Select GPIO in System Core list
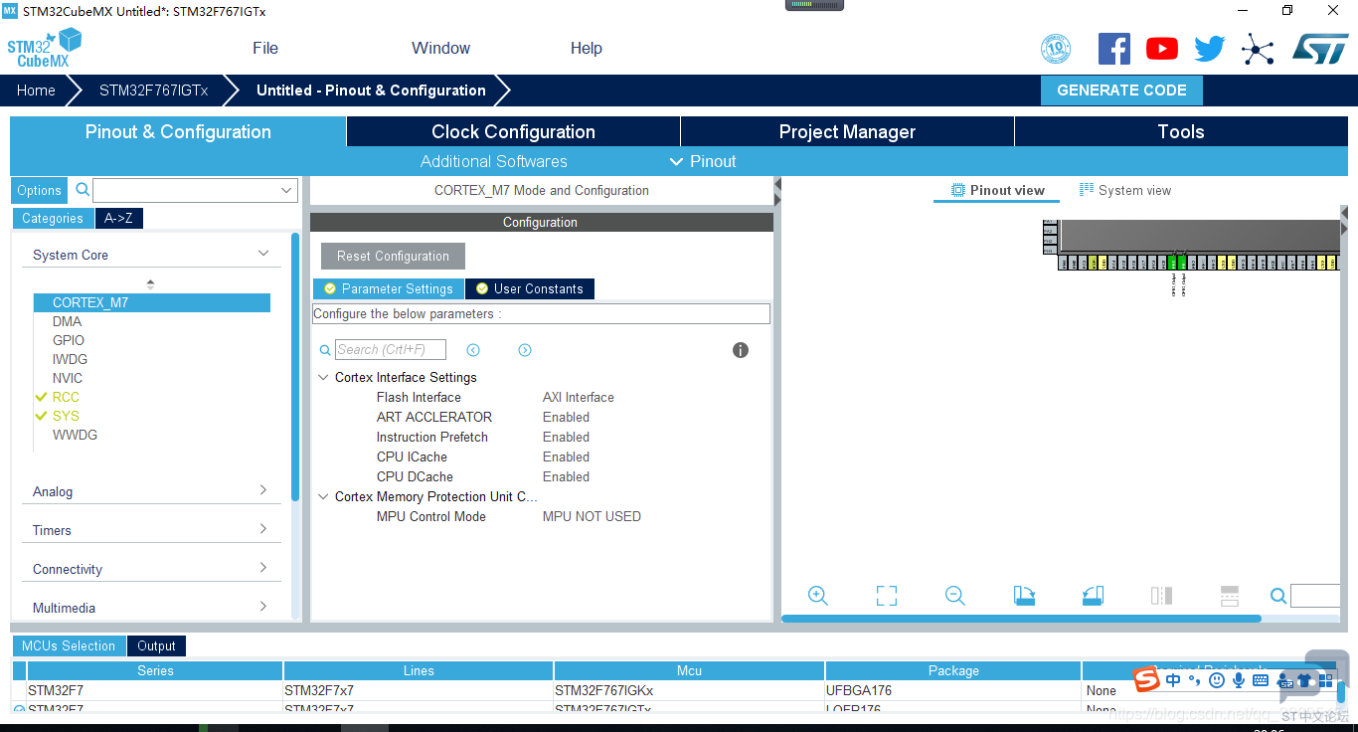 (x=69, y=340)
